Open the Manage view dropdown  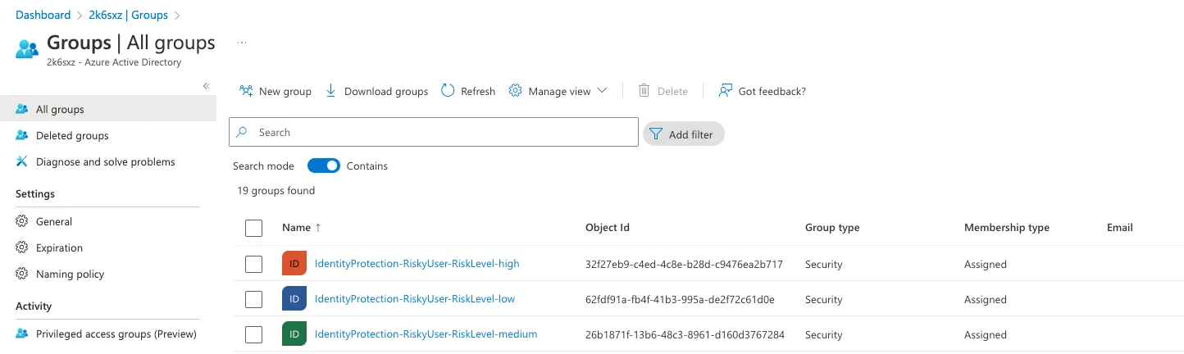[558, 91]
